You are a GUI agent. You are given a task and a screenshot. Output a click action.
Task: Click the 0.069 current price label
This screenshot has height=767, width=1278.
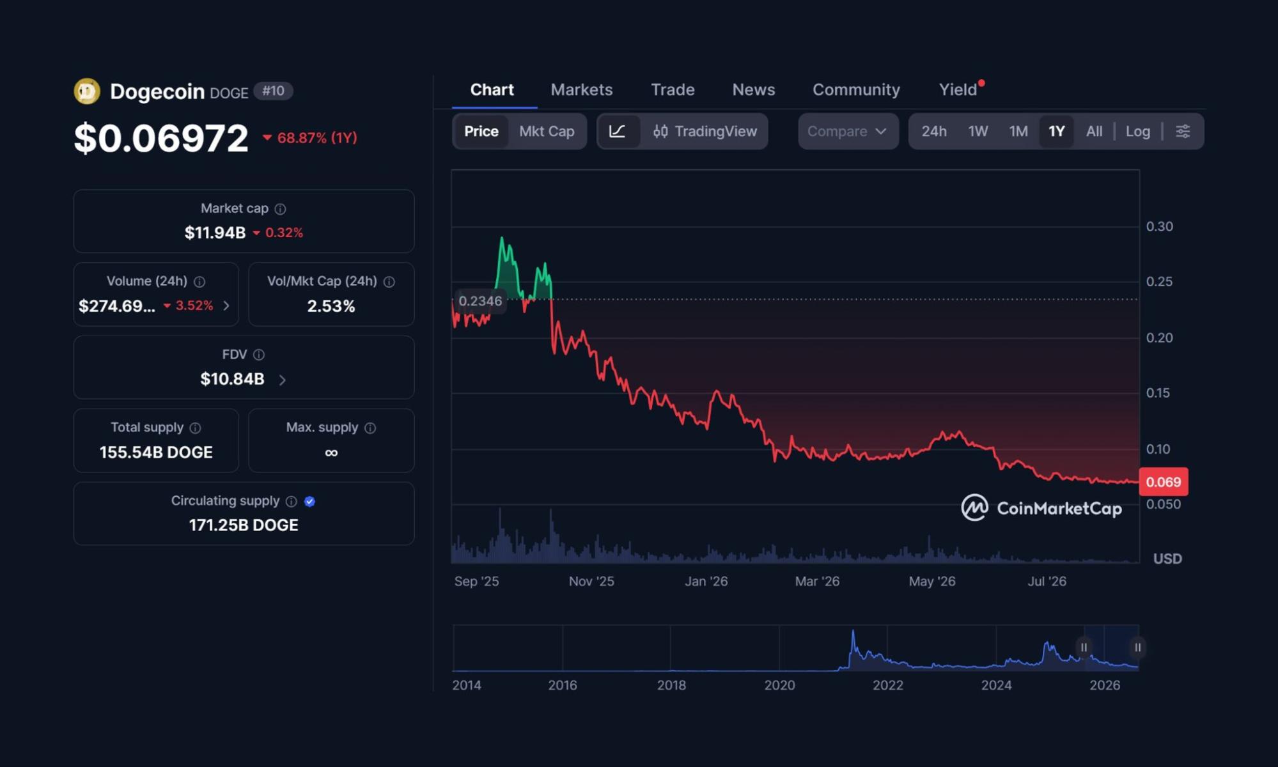(1164, 482)
